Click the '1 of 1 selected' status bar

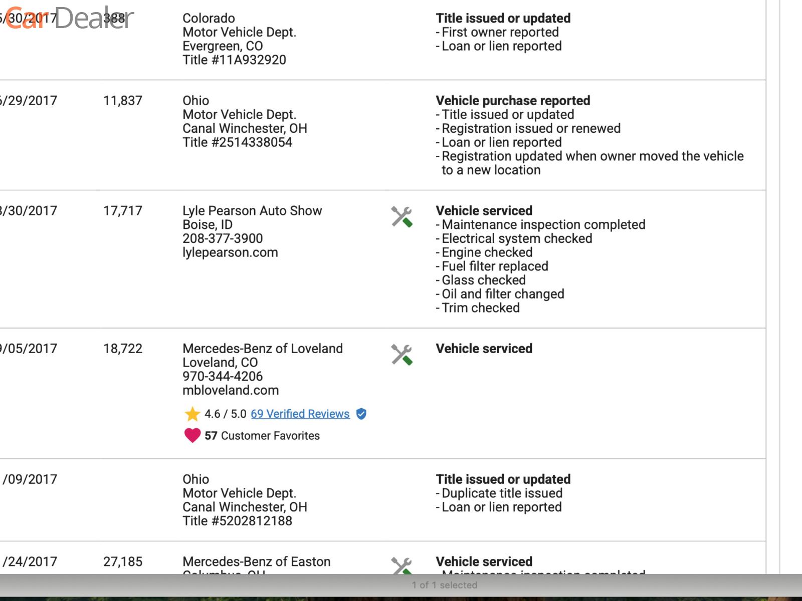444,585
